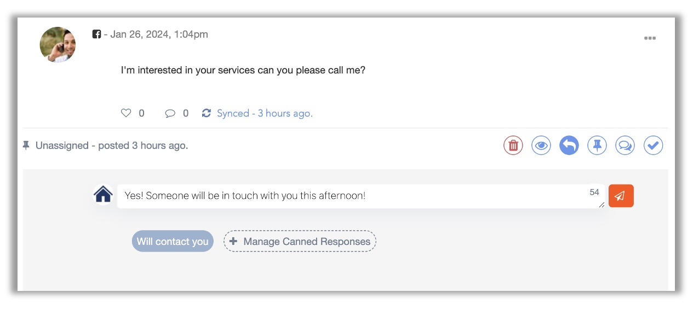Open the three-dots more options menu

click(650, 38)
